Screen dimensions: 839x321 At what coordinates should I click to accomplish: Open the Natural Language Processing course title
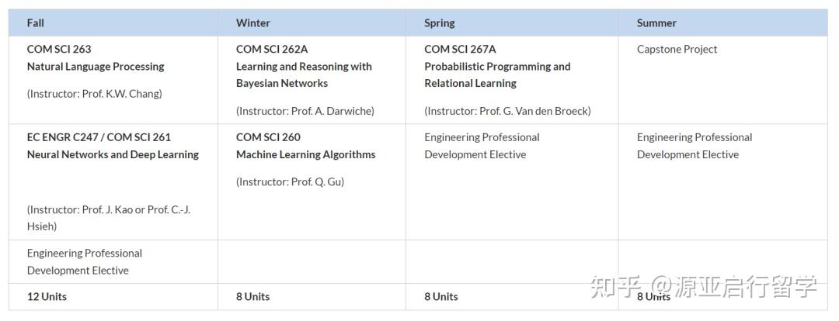[x=96, y=67]
